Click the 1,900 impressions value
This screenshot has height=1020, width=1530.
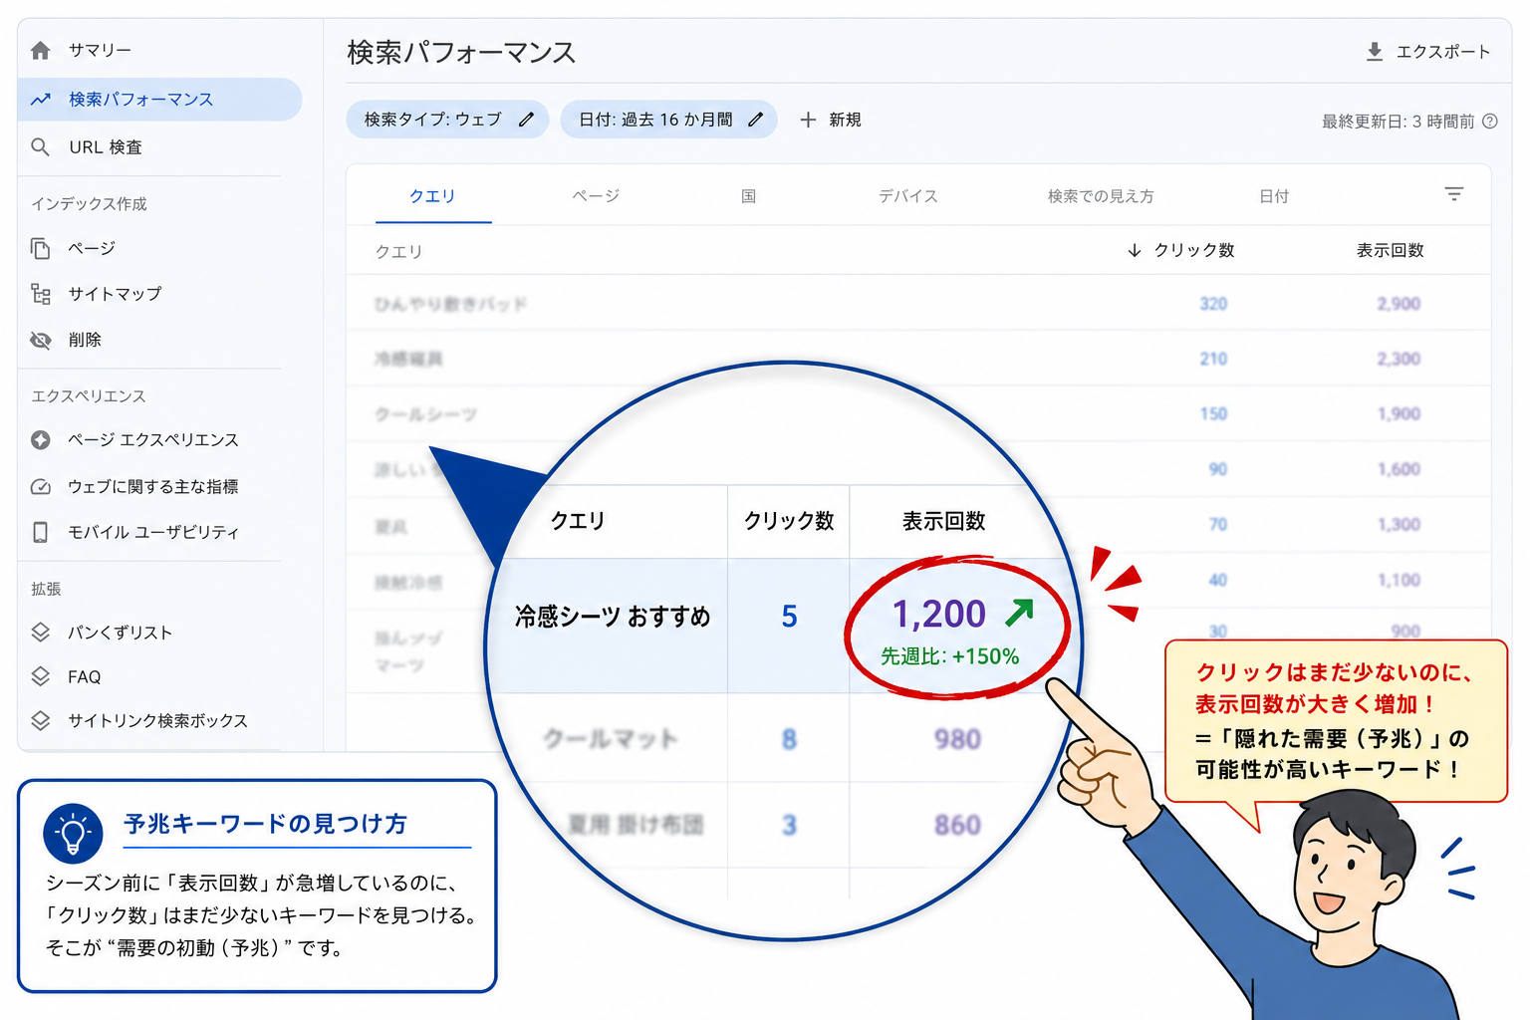[1399, 413]
